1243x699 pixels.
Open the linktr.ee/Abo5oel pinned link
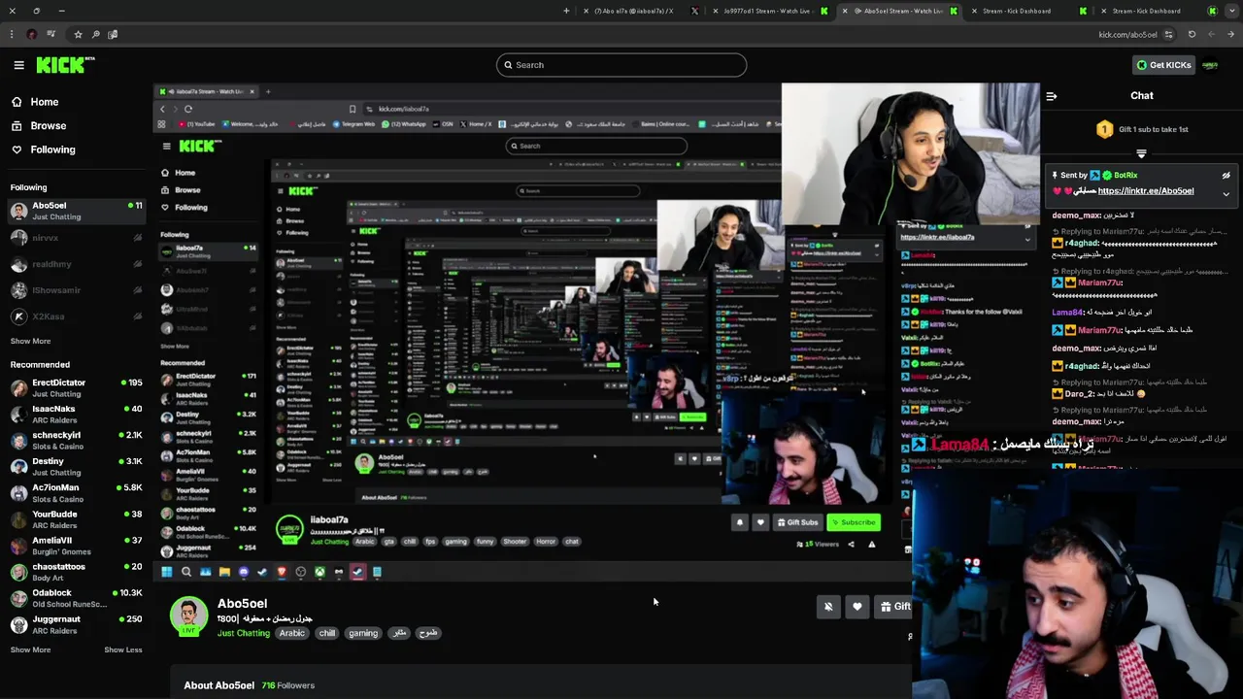click(1145, 191)
